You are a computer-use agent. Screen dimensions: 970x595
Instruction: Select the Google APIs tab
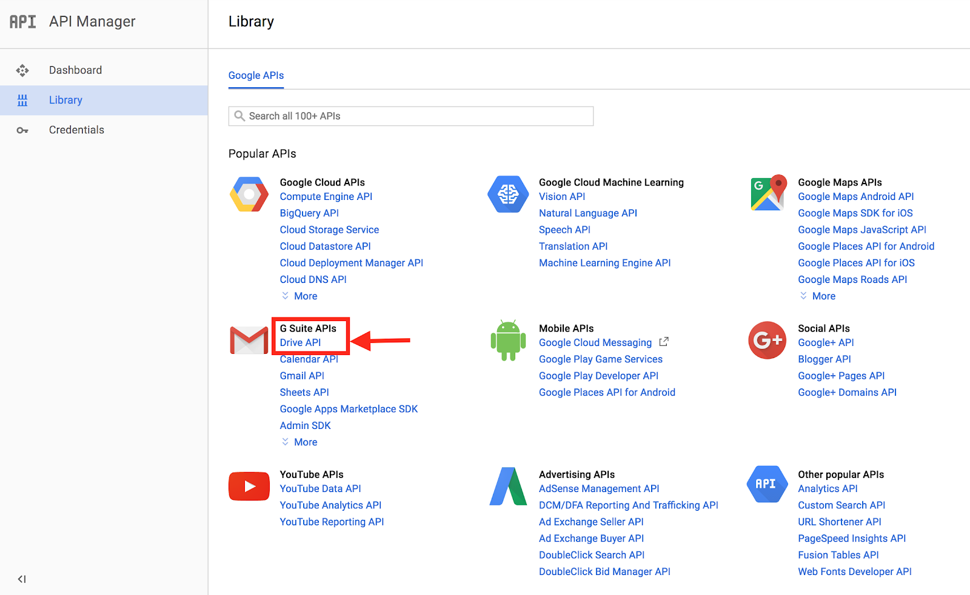(x=256, y=76)
